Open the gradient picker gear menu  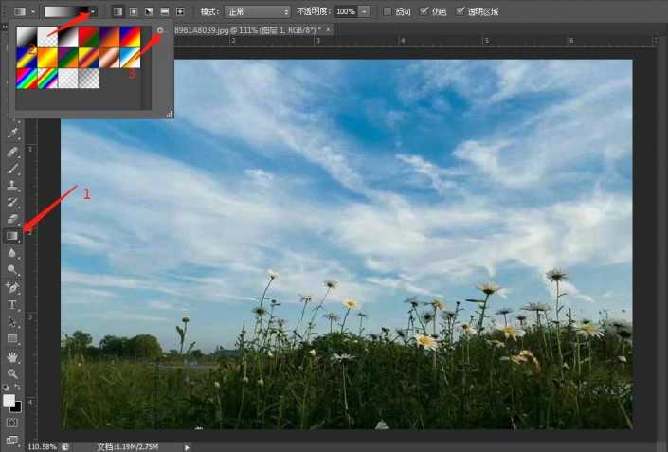160,30
